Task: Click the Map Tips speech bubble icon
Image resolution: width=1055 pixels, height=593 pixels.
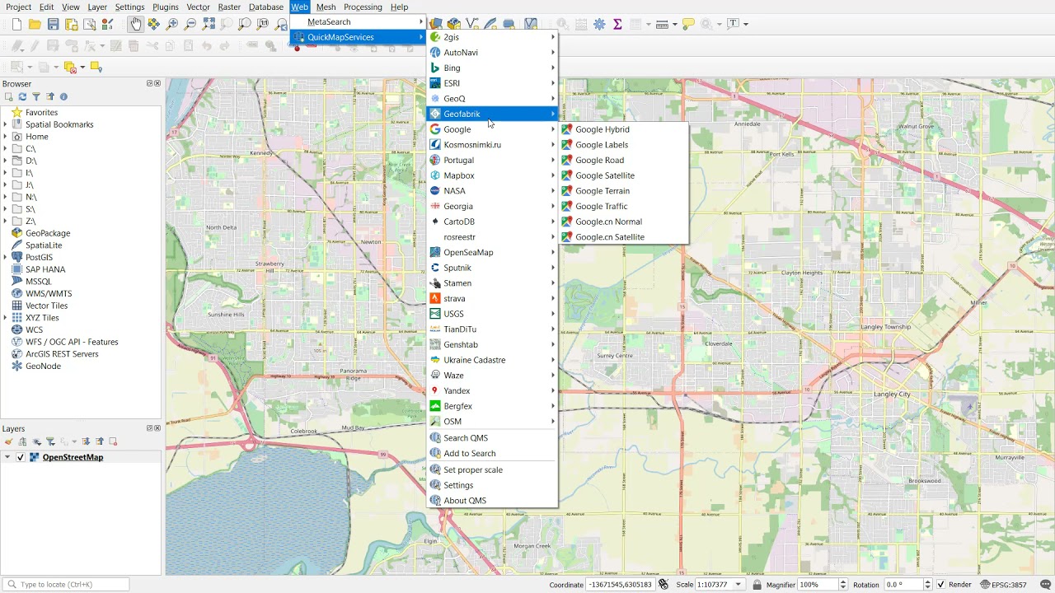Action: coord(687,24)
